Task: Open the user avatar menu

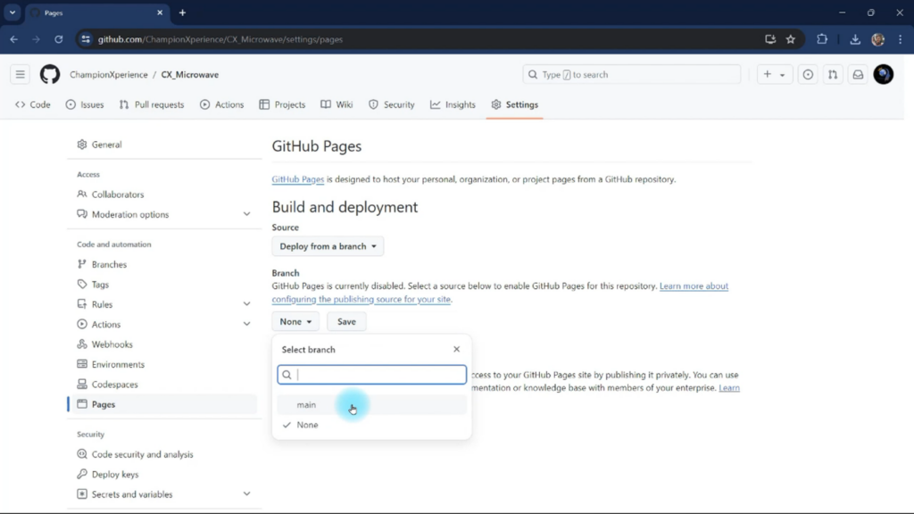Action: click(x=884, y=75)
